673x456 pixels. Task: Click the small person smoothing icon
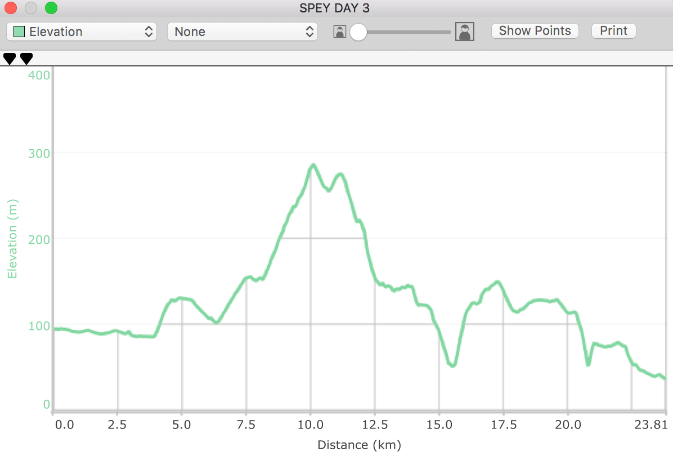339,32
